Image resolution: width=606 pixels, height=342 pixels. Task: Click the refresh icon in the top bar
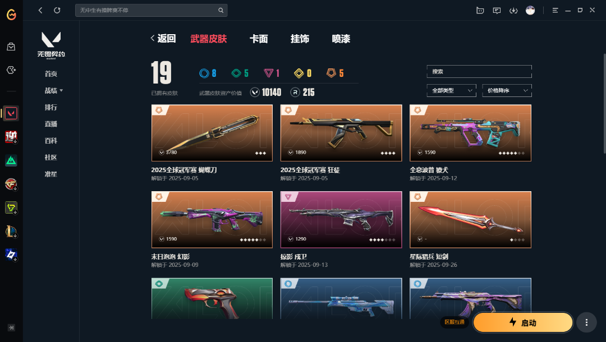pos(57,11)
